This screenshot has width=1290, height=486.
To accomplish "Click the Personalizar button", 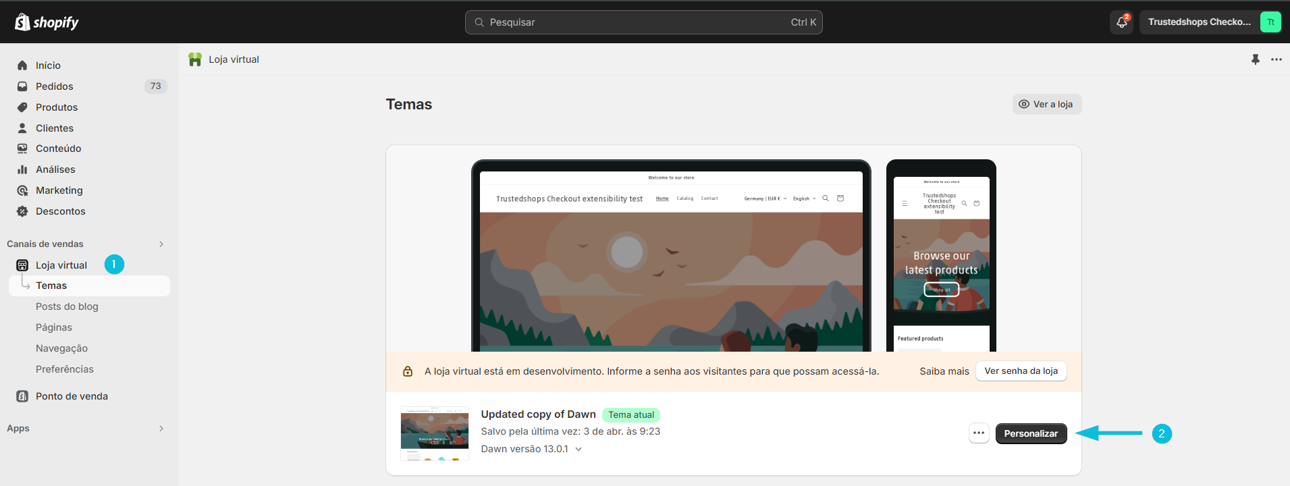I will coord(1031,433).
